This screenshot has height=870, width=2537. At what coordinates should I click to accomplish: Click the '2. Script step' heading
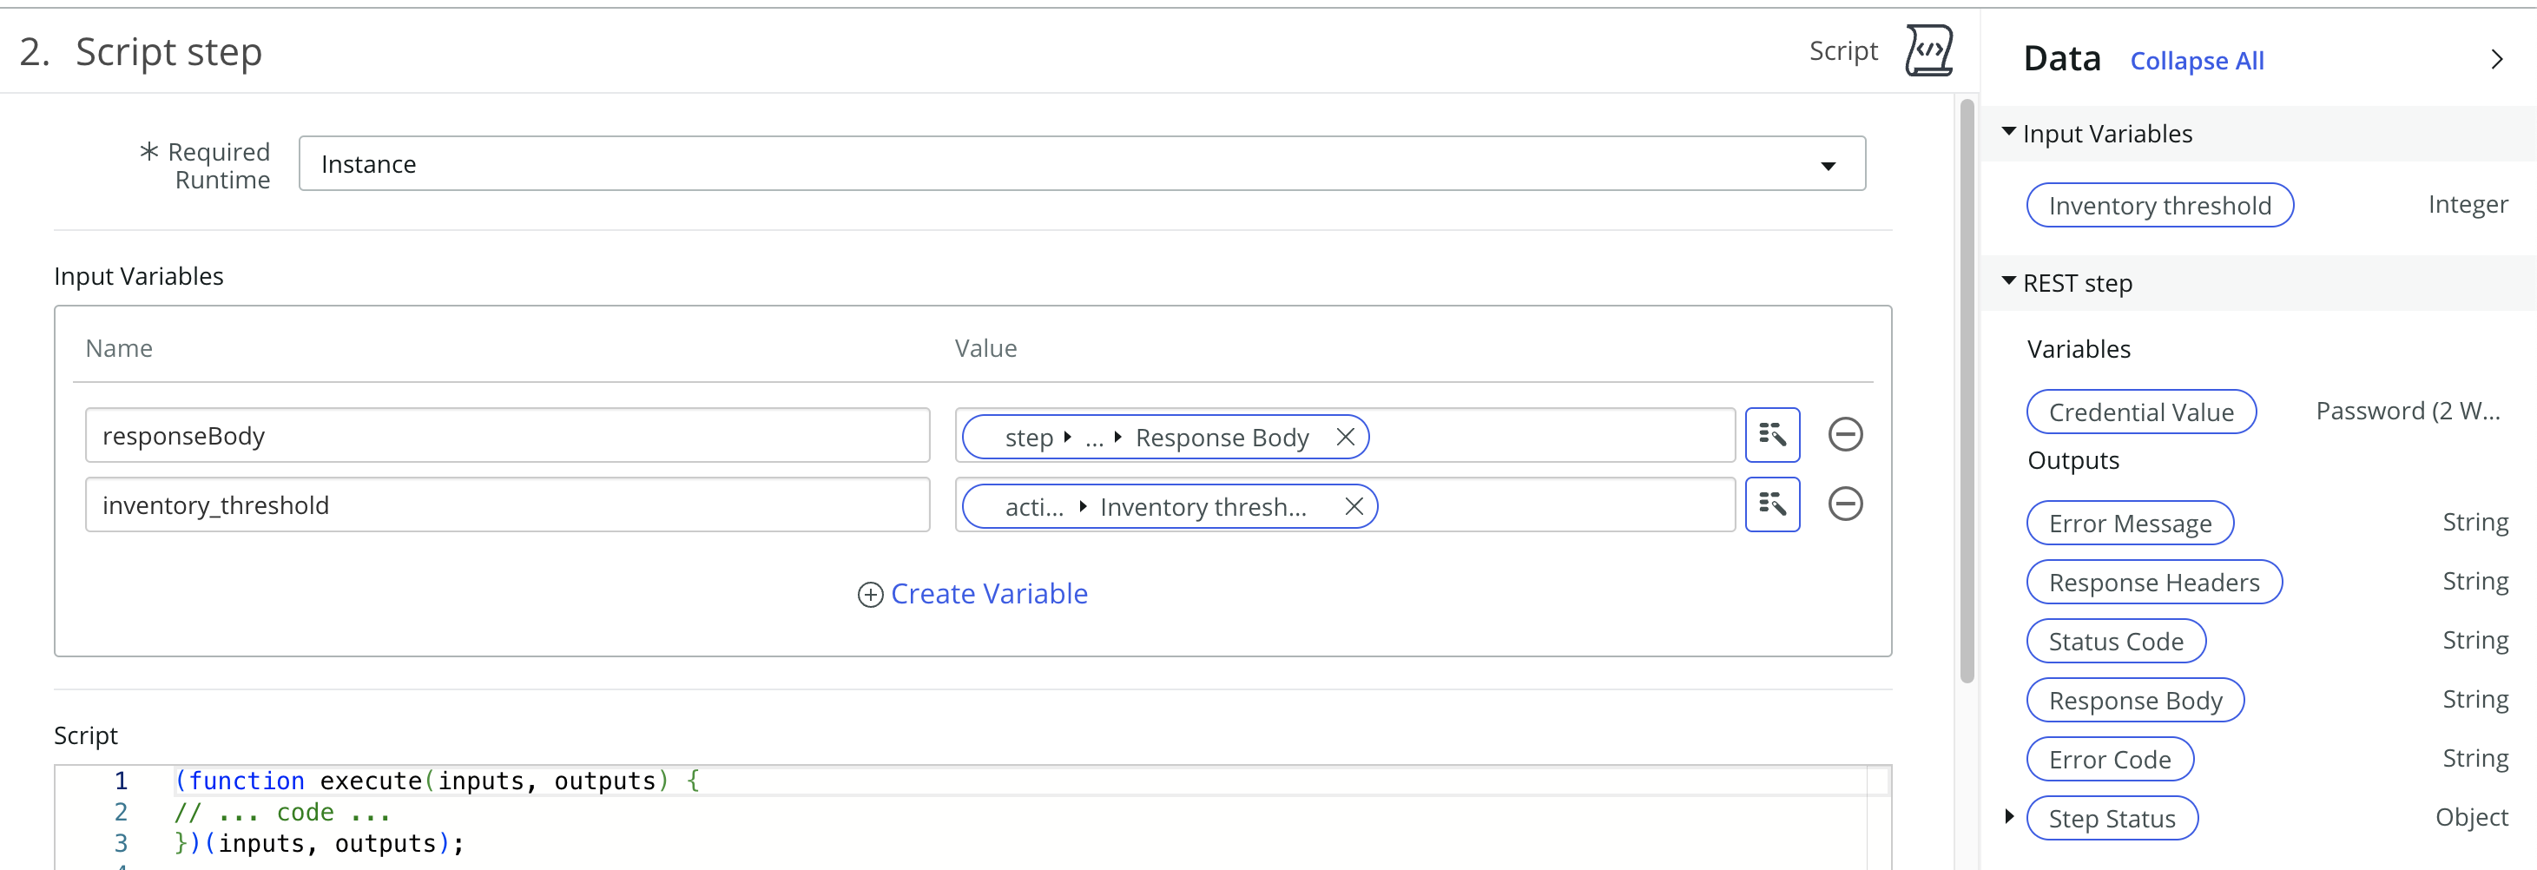tap(141, 51)
